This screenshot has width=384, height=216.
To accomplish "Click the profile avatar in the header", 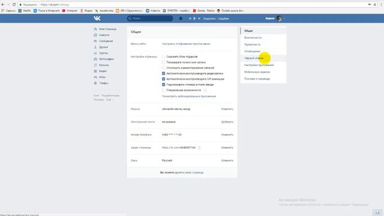I will [279, 19].
